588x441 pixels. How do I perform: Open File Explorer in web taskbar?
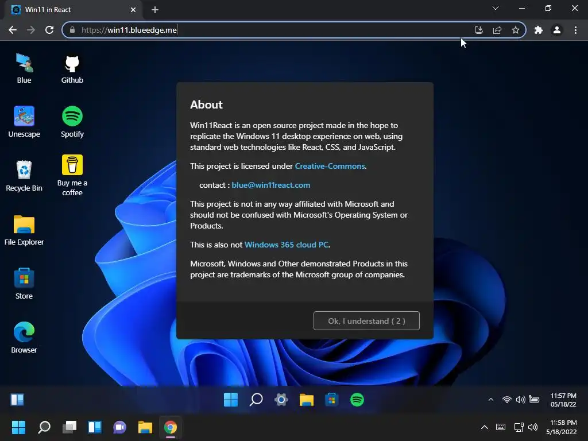(307, 400)
